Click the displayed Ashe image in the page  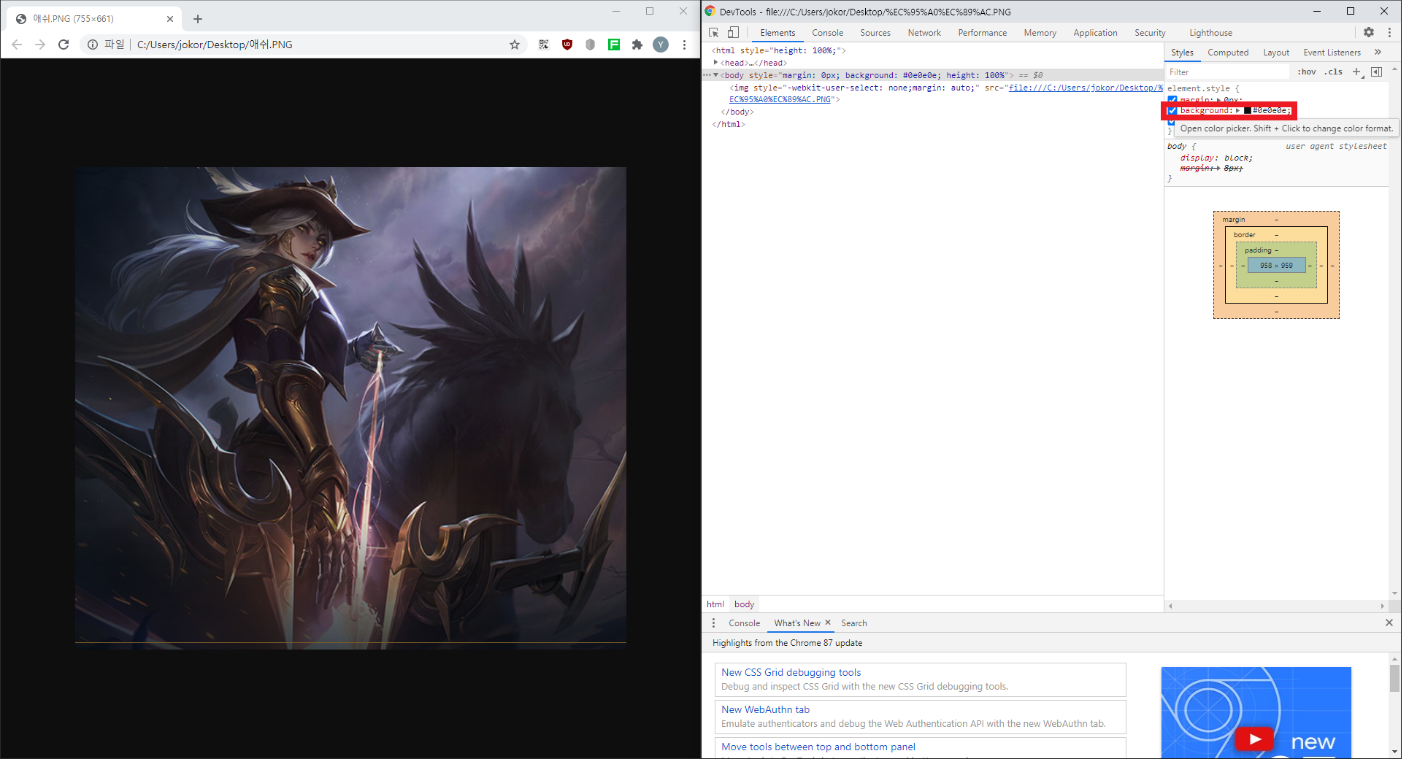point(350,409)
